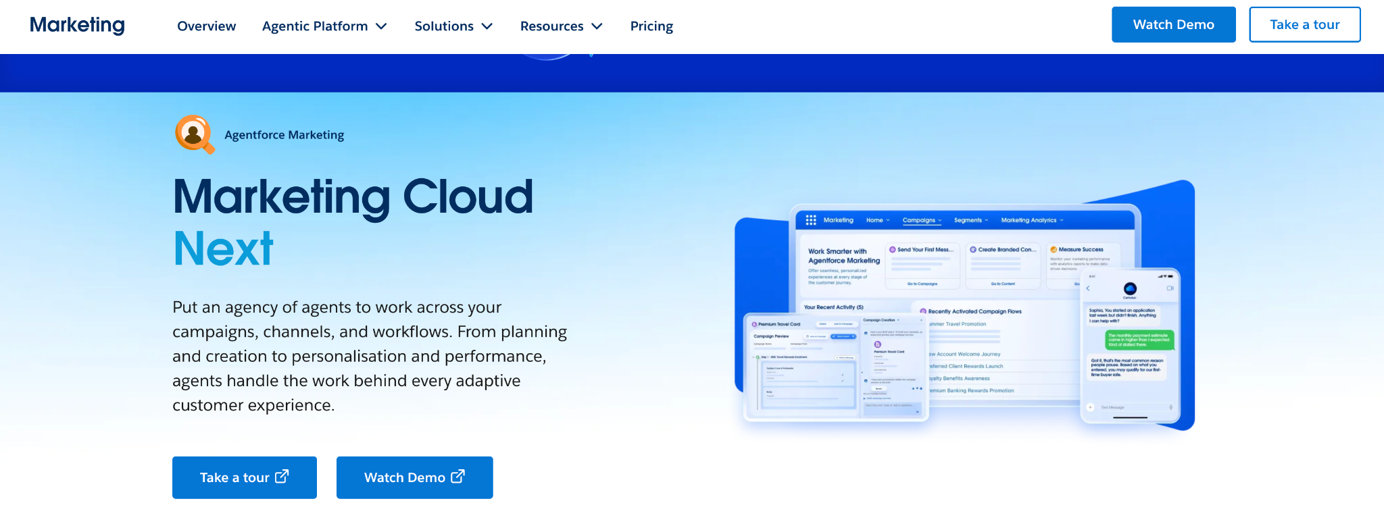
Task: Click the Agentforce Marketing magnifier icon
Action: point(195,134)
